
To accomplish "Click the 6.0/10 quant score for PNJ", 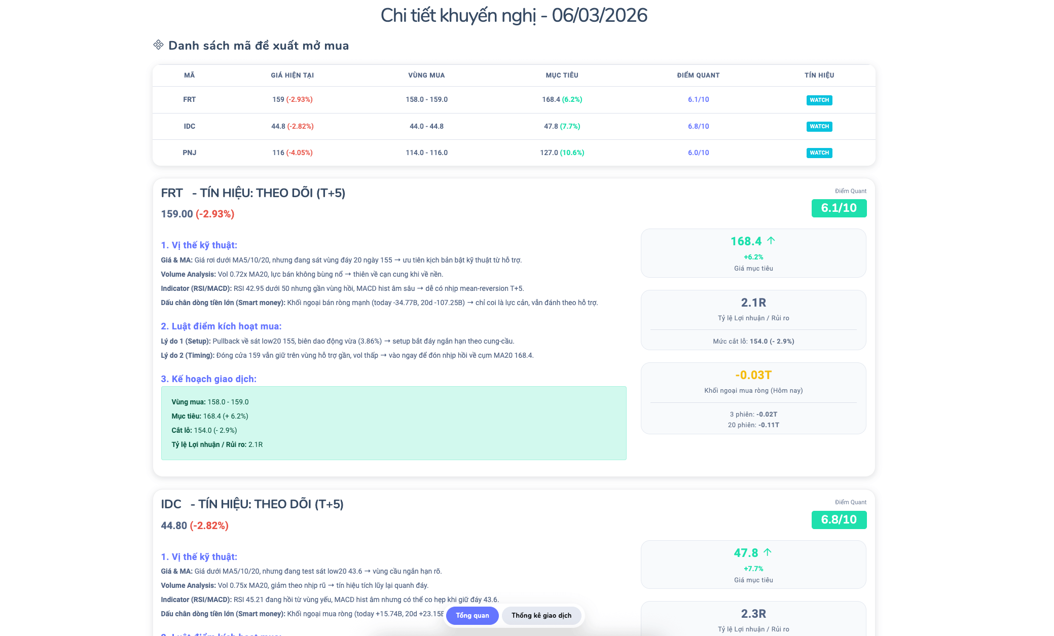I will point(698,153).
